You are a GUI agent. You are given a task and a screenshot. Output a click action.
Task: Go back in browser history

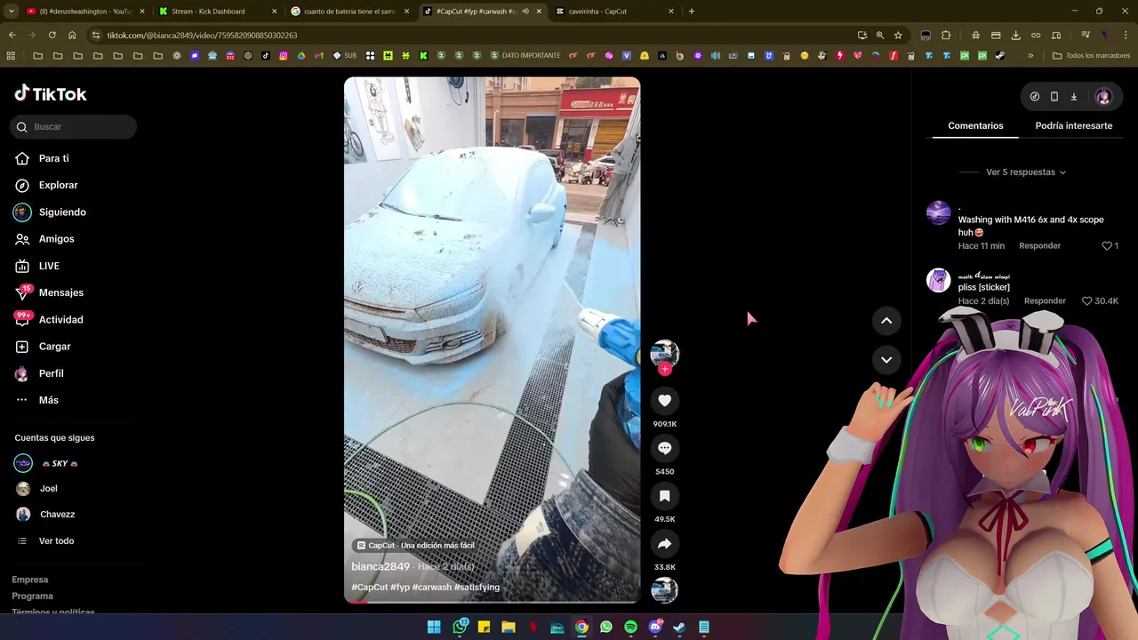(x=12, y=35)
